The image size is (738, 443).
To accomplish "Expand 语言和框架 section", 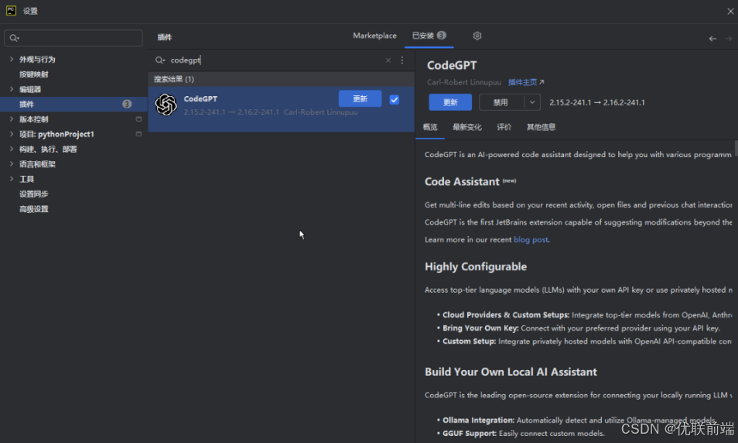I will [12, 164].
